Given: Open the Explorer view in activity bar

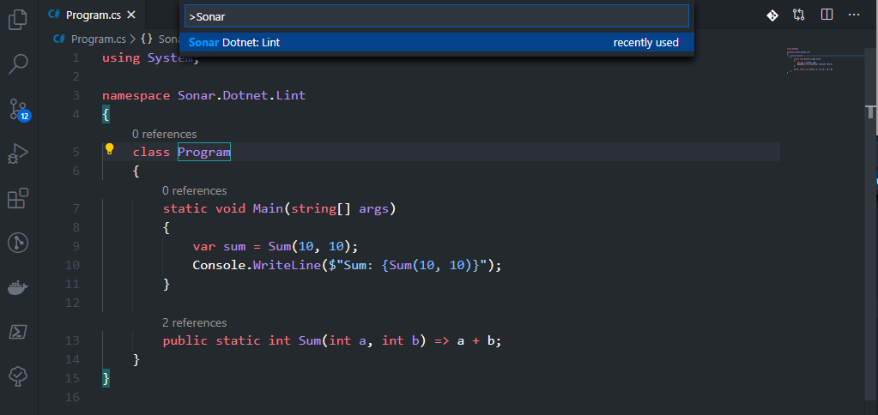Looking at the screenshot, I should point(18,20).
